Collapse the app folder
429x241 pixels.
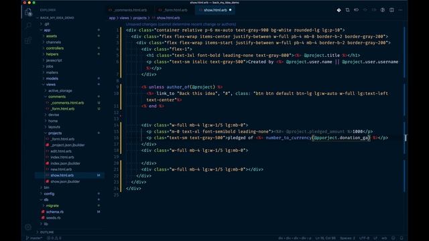47,30
